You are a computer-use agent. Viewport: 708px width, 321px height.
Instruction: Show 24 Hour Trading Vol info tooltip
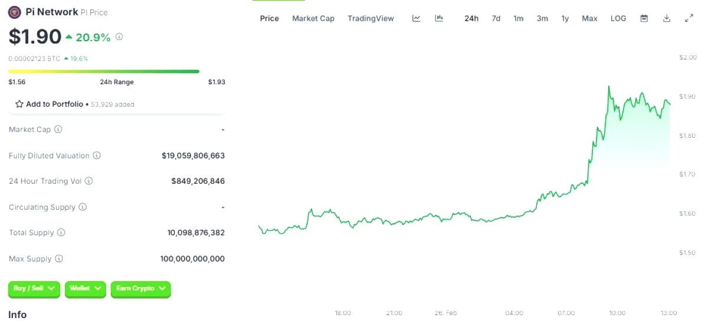click(x=89, y=181)
